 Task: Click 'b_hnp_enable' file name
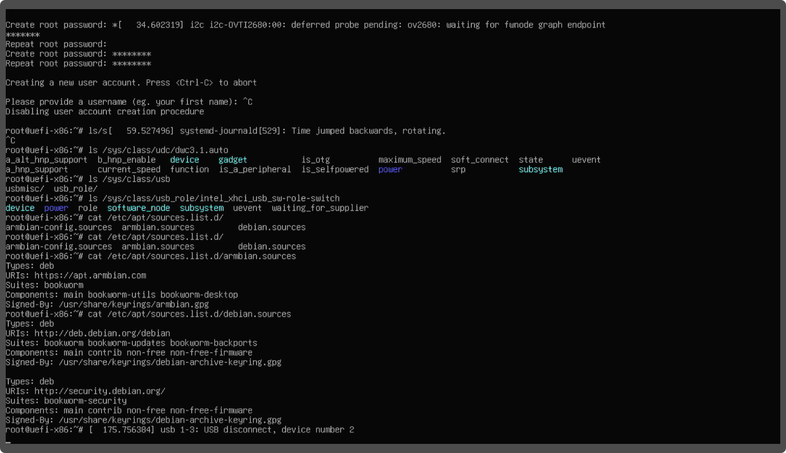(127, 160)
